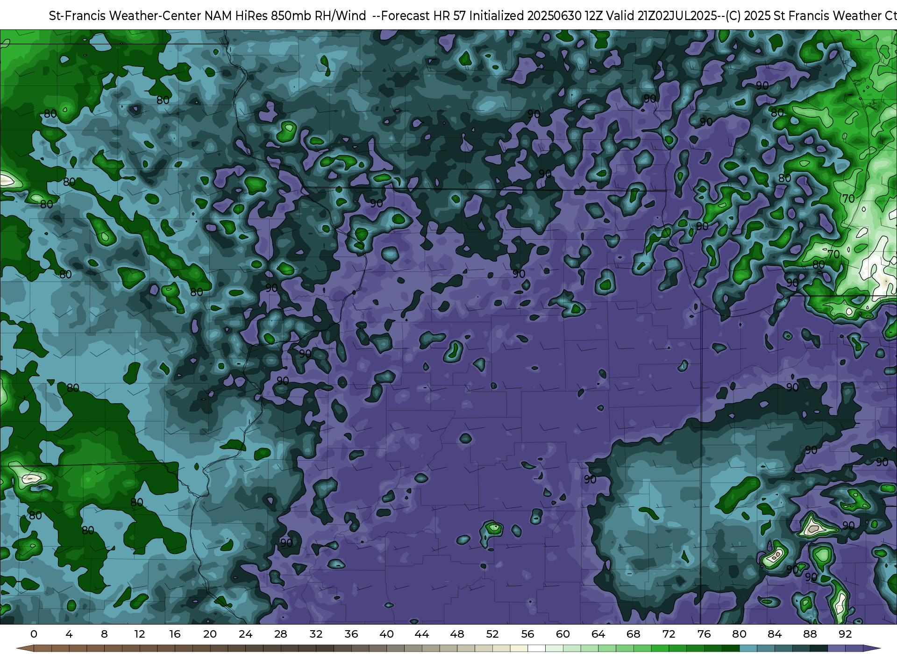
Task: Click the '88' colorbar tick label
Action: [x=810, y=634]
